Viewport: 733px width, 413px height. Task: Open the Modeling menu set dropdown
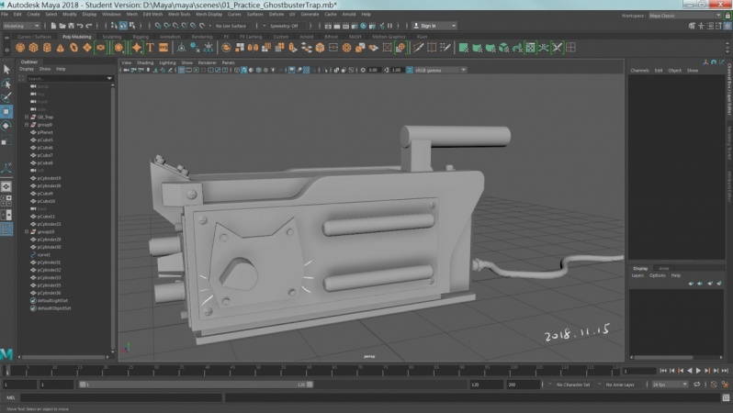coord(21,26)
